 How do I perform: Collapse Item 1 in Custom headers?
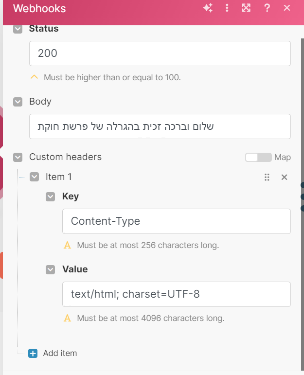(x=35, y=177)
